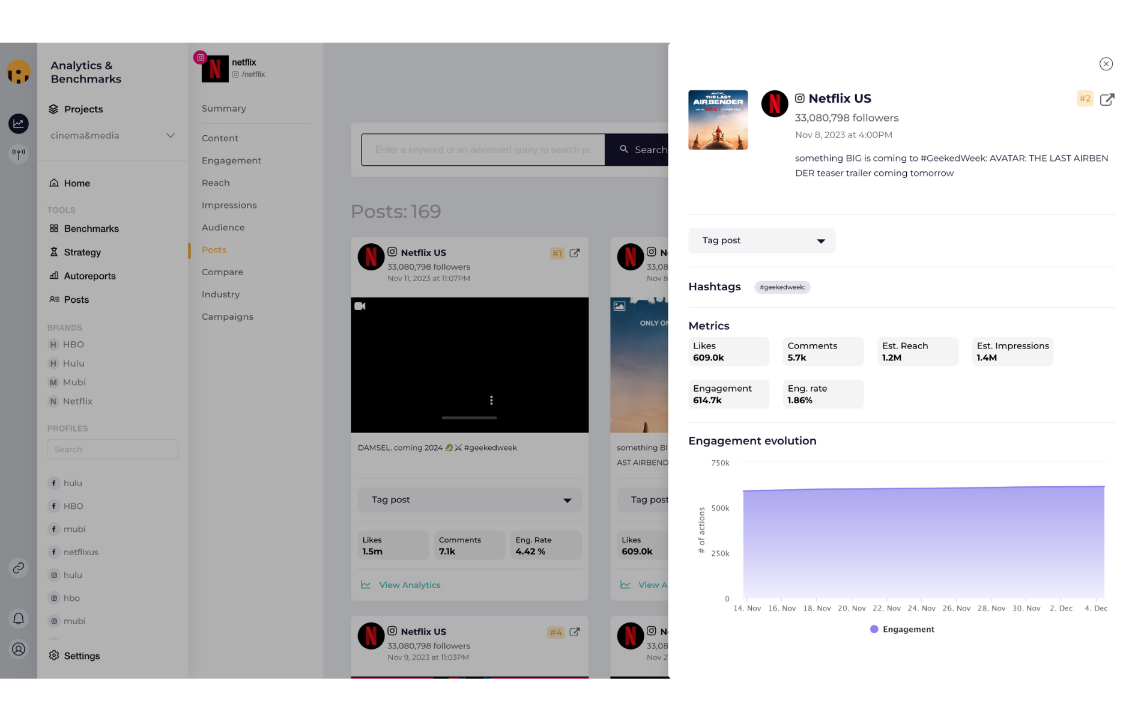Click the #4 rank badge
Image resolution: width=1135 pixels, height=721 pixels.
point(555,633)
